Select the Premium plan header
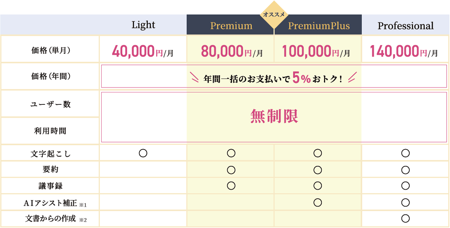Screen dimensions: 450x228 pos(231,26)
